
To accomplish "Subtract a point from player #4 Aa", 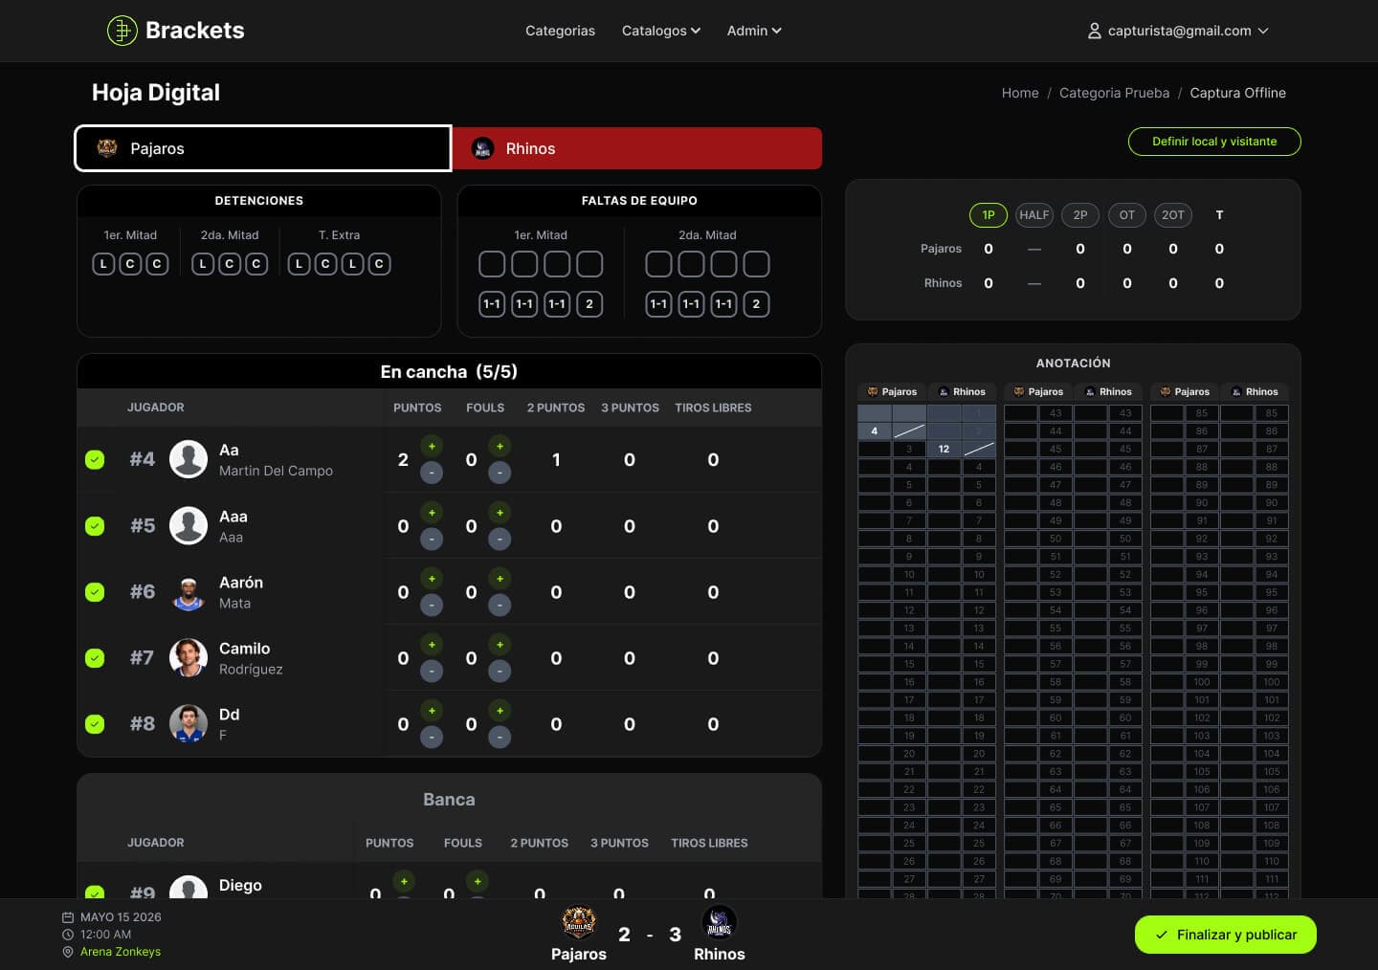I will pyautogui.click(x=432, y=473).
